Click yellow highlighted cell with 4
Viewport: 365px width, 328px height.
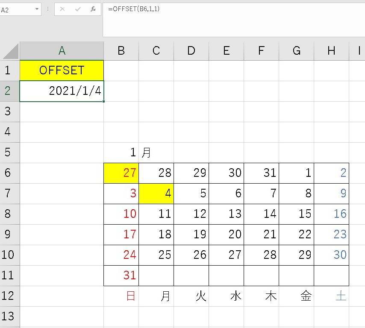coord(156,193)
